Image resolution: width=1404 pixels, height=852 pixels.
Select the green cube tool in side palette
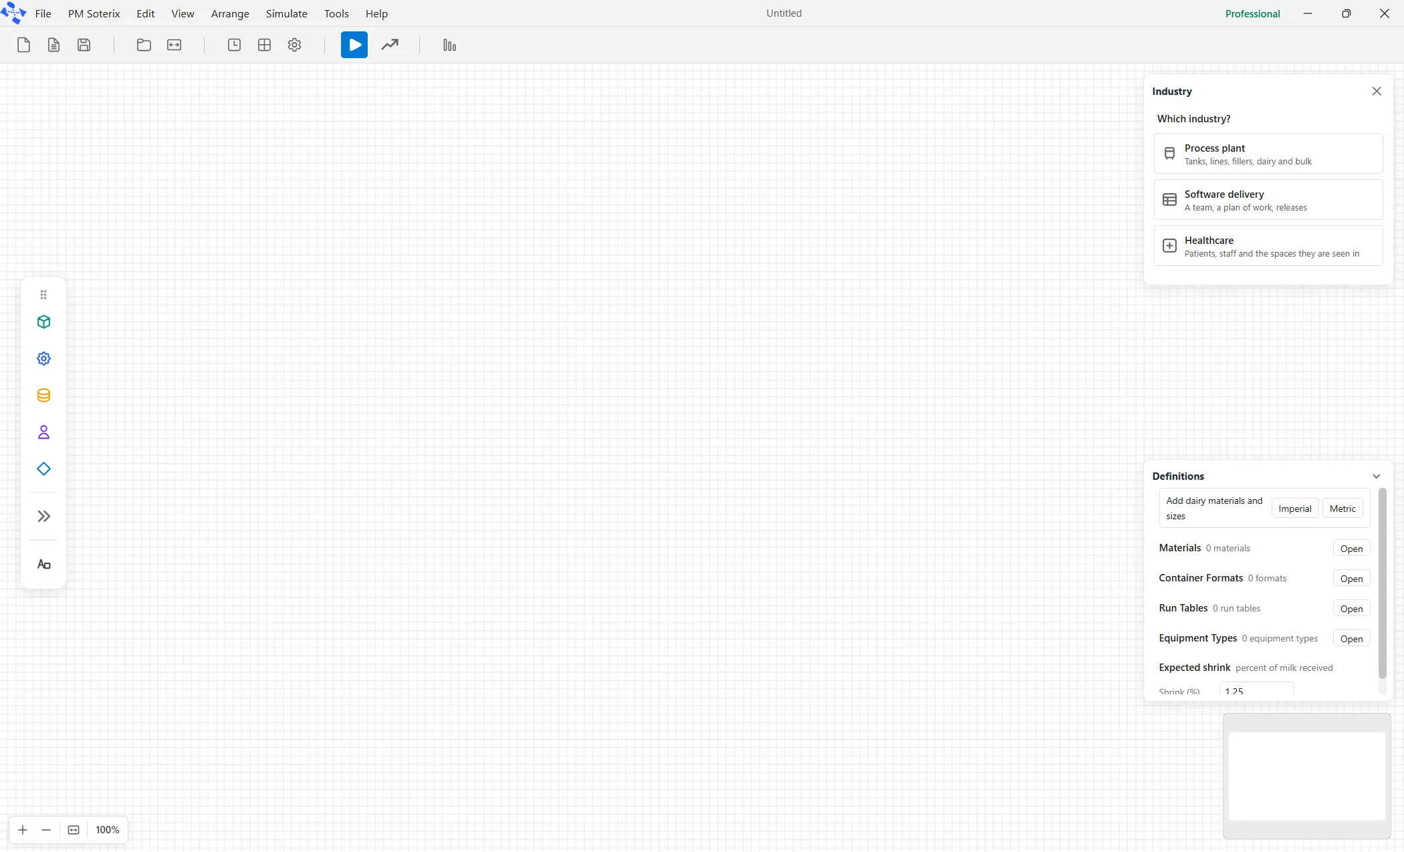pyautogui.click(x=43, y=322)
